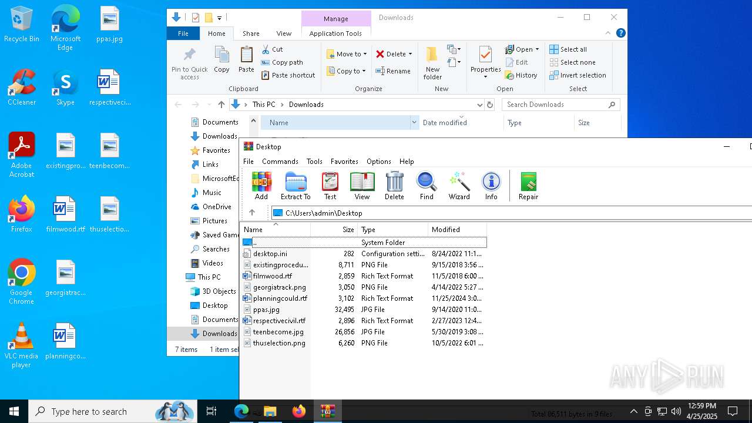Click Select none in Explorer ribbon
752x423 pixels.
point(572,62)
